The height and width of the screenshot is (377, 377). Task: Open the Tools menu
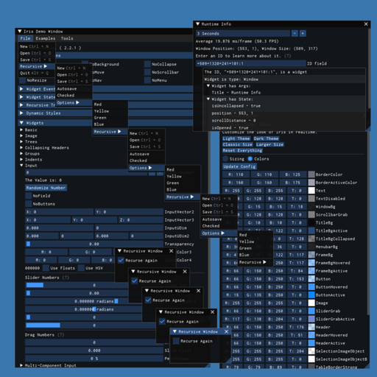pos(67,38)
